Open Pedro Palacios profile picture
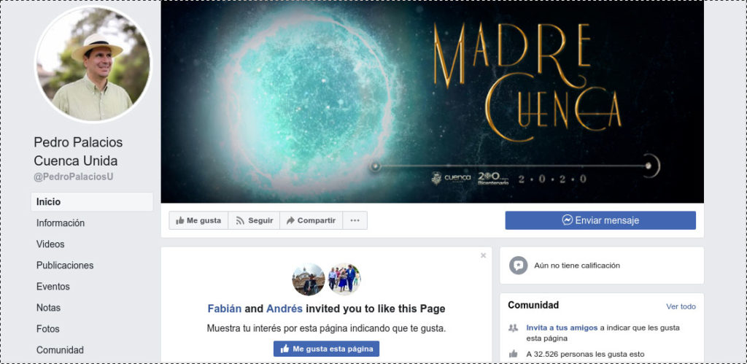 (93, 64)
